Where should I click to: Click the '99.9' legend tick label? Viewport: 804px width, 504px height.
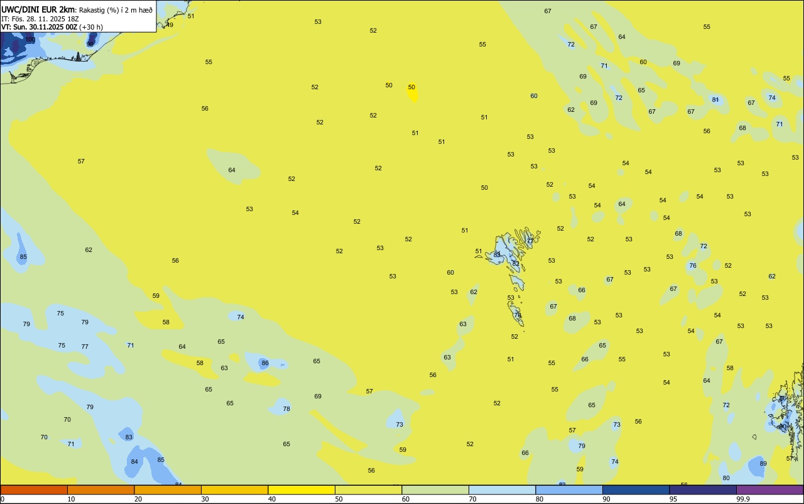[743, 499]
